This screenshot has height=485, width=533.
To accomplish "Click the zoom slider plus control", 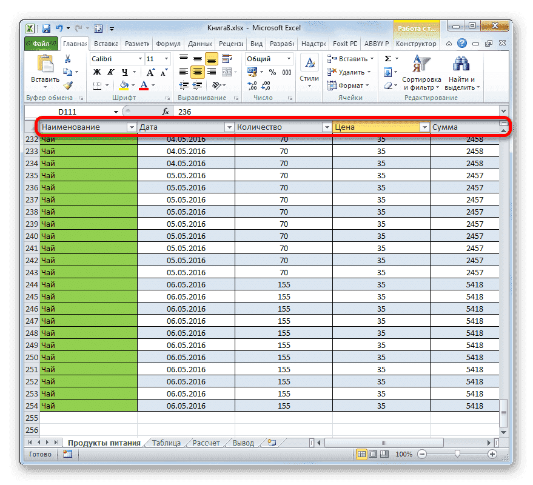I will point(492,453).
